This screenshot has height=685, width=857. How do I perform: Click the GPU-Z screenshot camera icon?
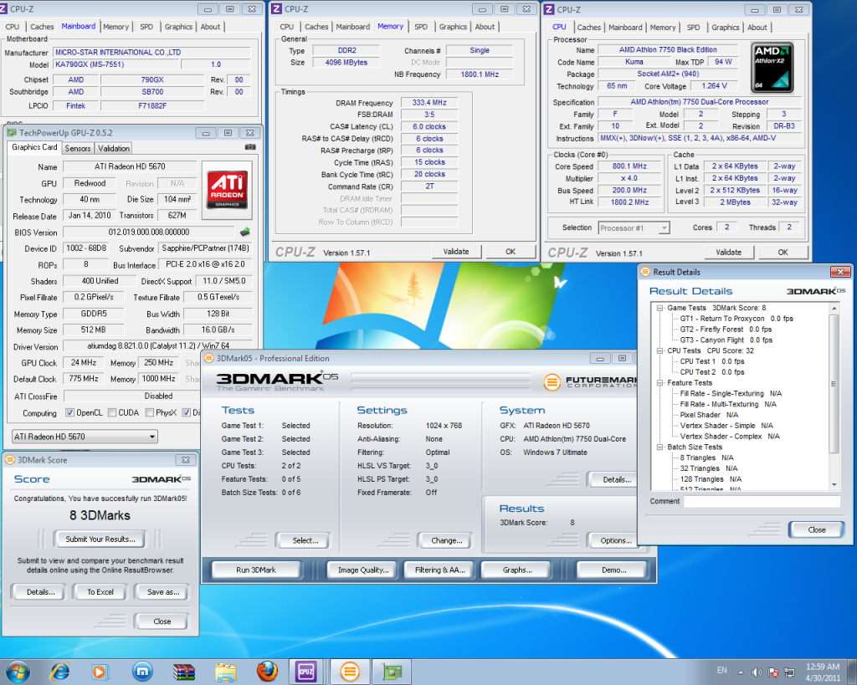tap(250, 148)
